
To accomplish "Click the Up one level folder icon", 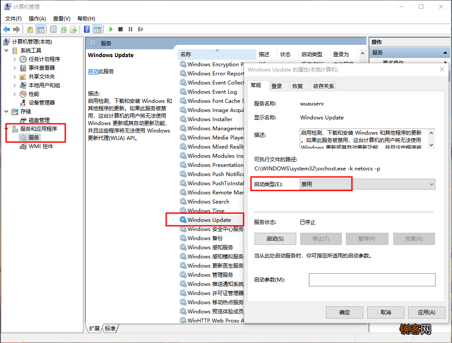I will click(30, 29).
